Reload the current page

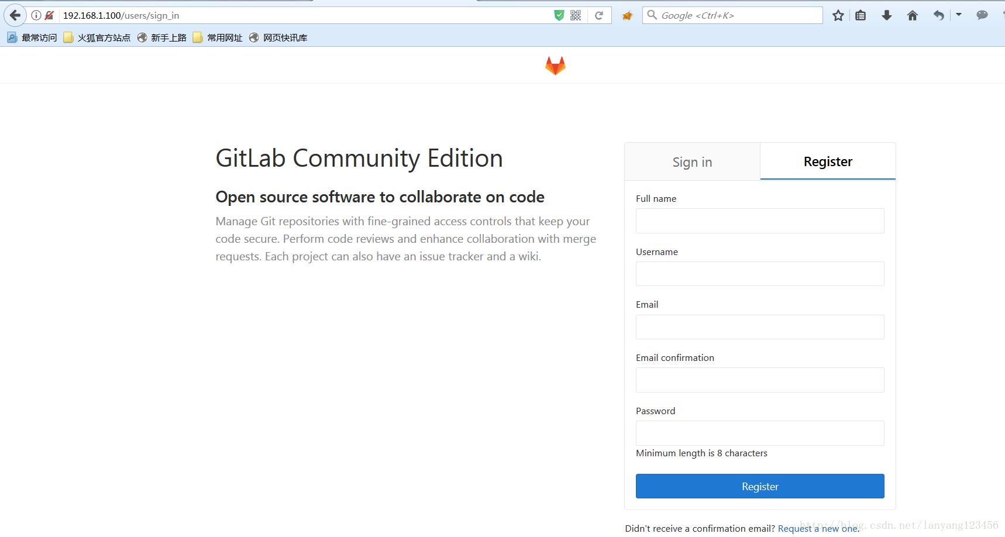(x=599, y=15)
